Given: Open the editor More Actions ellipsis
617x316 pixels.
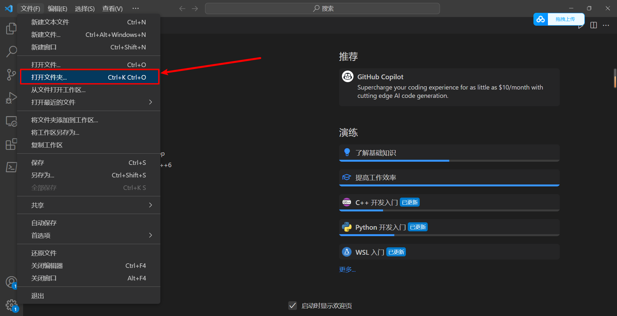Looking at the screenshot, I should 606,25.
